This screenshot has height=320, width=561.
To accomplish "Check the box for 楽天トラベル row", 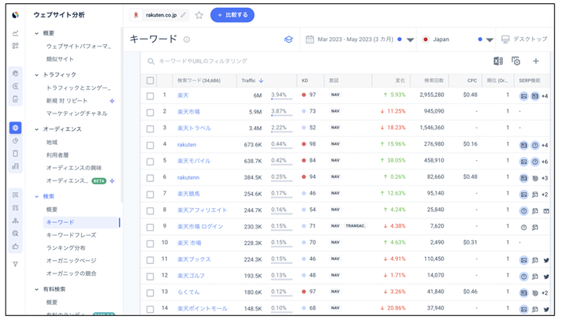I will point(150,128).
